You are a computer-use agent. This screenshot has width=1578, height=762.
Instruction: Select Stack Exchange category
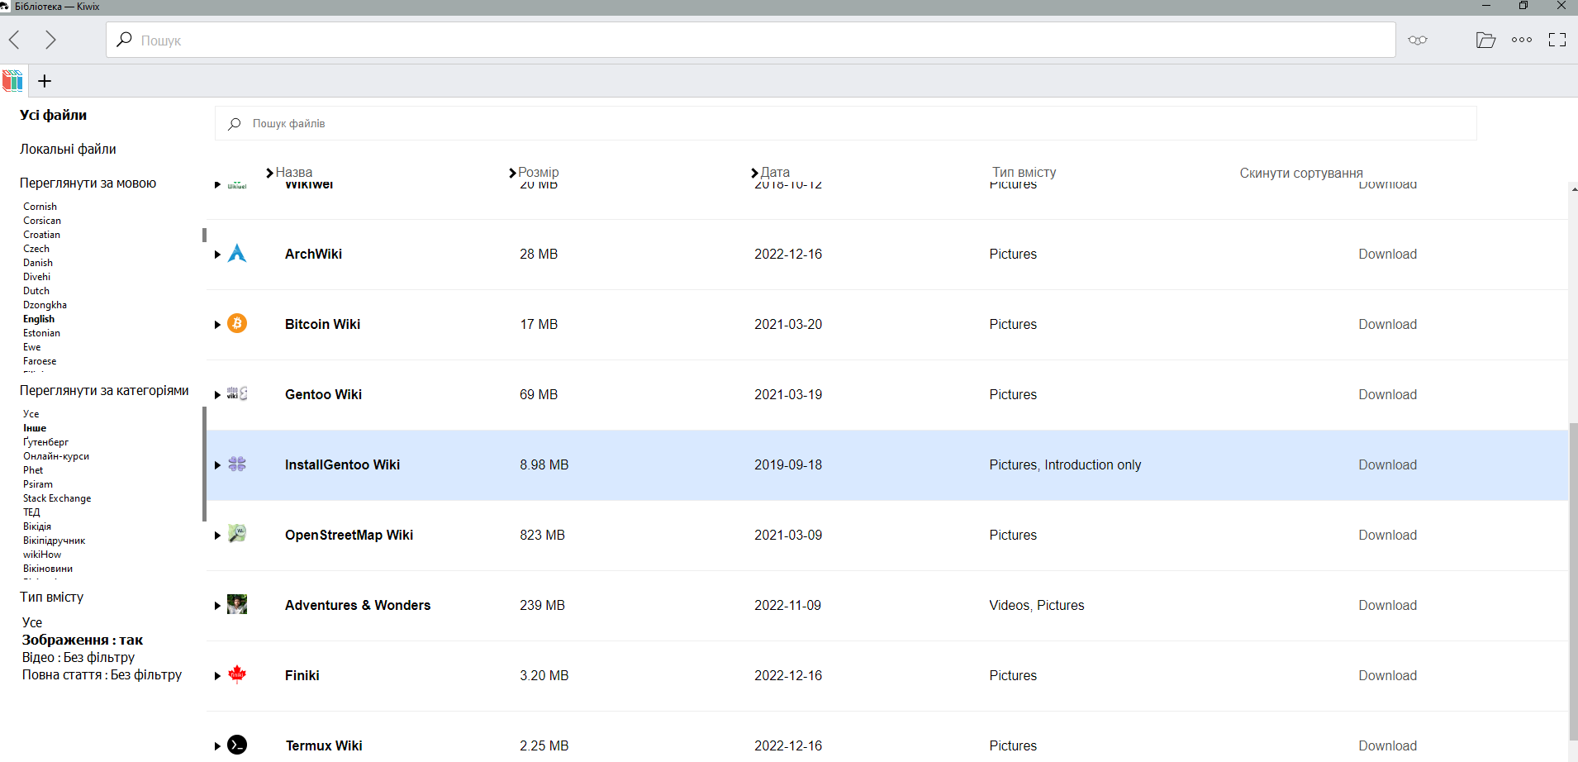[57, 498]
